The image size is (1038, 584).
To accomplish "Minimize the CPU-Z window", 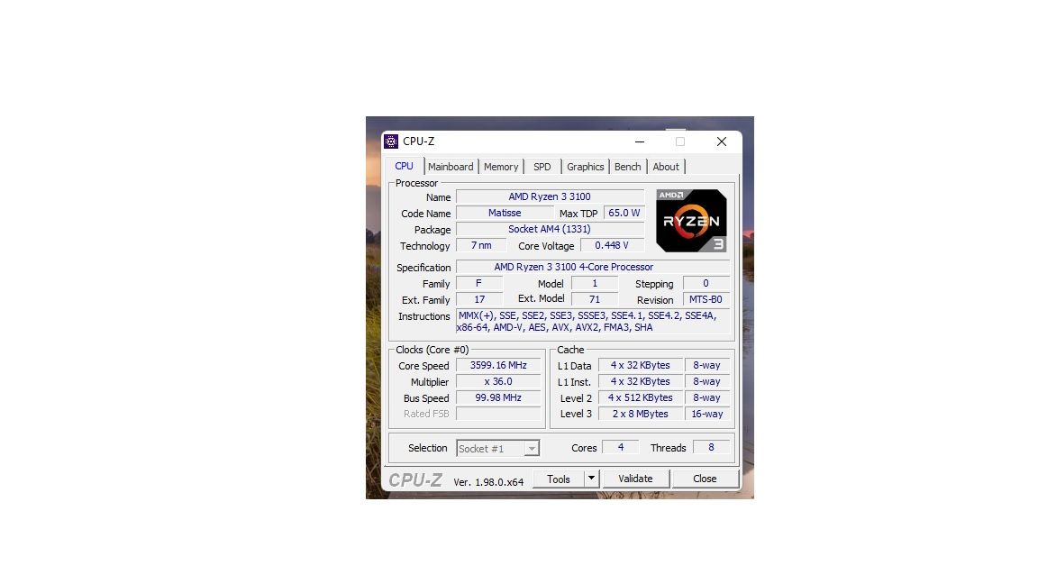I will [x=640, y=141].
